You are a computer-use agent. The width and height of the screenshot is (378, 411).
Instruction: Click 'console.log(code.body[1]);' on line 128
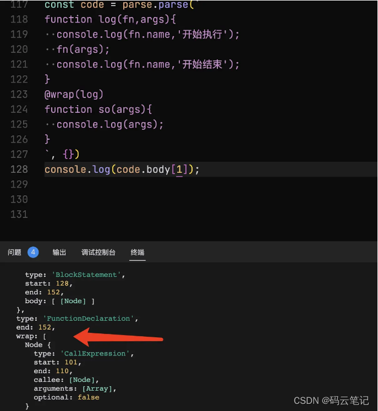tap(122, 169)
